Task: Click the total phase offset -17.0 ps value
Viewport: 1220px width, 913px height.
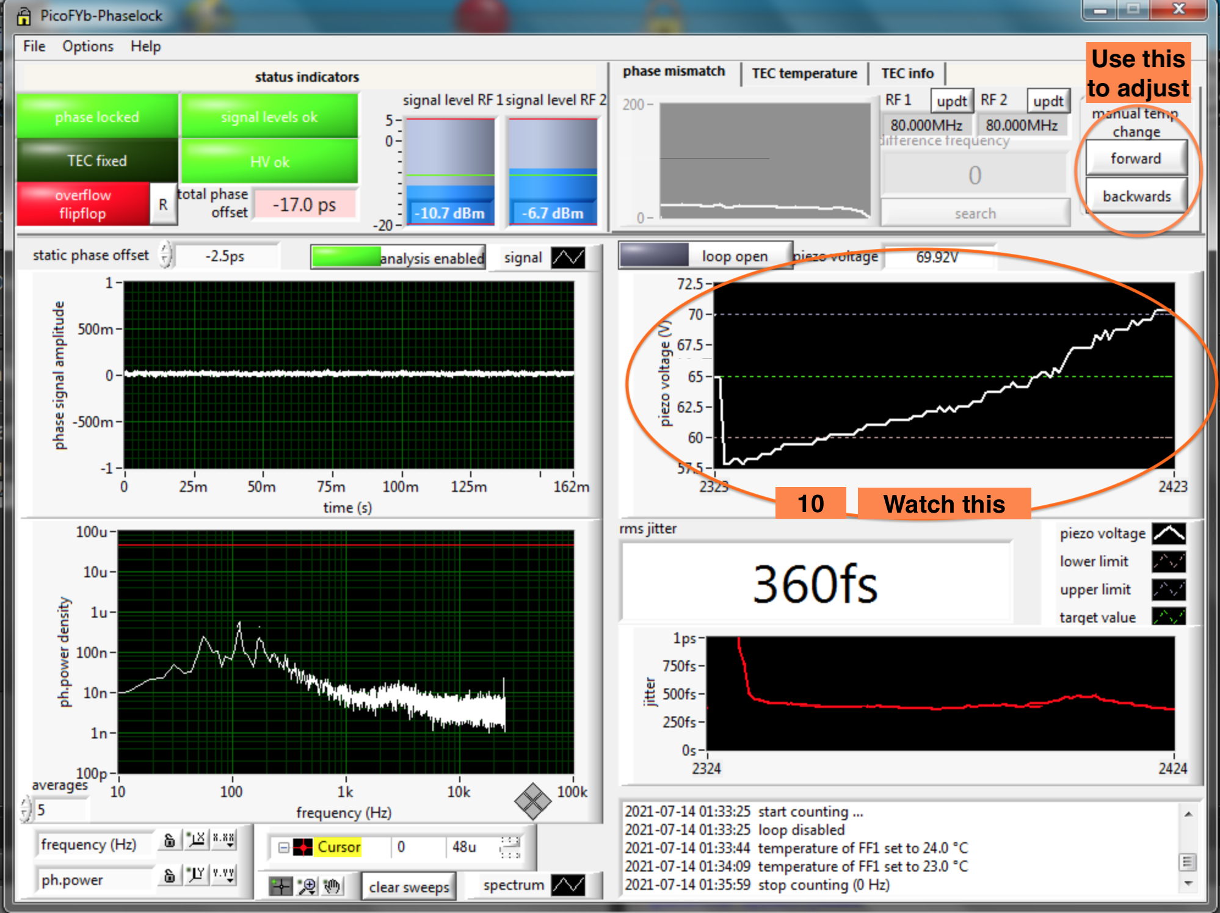Action: tap(304, 204)
